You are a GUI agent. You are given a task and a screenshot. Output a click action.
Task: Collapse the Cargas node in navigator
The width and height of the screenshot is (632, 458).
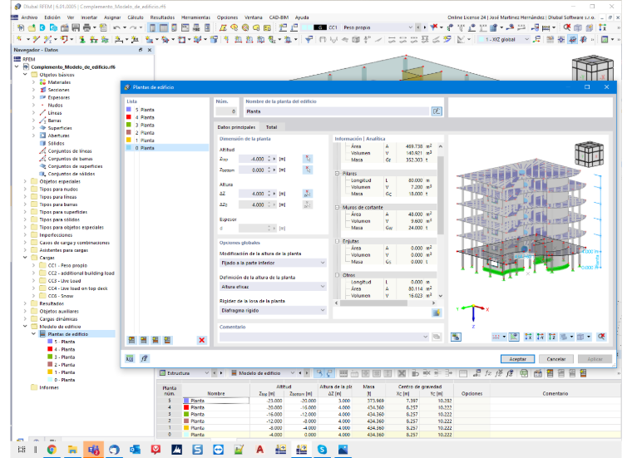click(x=25, y=258)
